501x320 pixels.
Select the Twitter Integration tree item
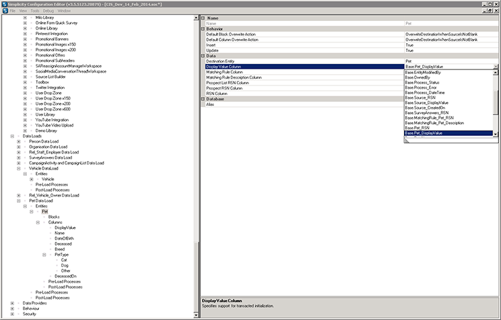click(x=50, y=88)
